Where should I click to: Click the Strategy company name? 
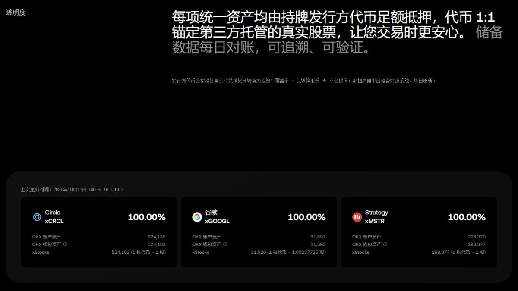(376, 213)
